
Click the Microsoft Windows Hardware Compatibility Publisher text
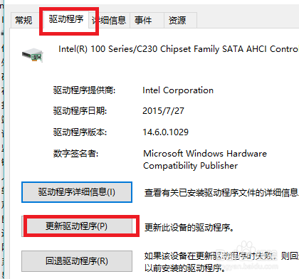click(x=205, y=159)
